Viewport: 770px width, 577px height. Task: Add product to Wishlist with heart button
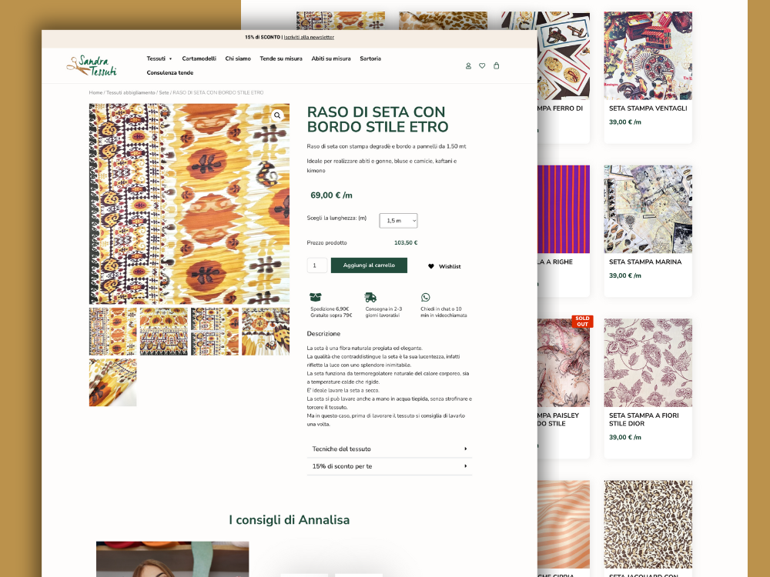pyautogui.click(x=444, y=266)
